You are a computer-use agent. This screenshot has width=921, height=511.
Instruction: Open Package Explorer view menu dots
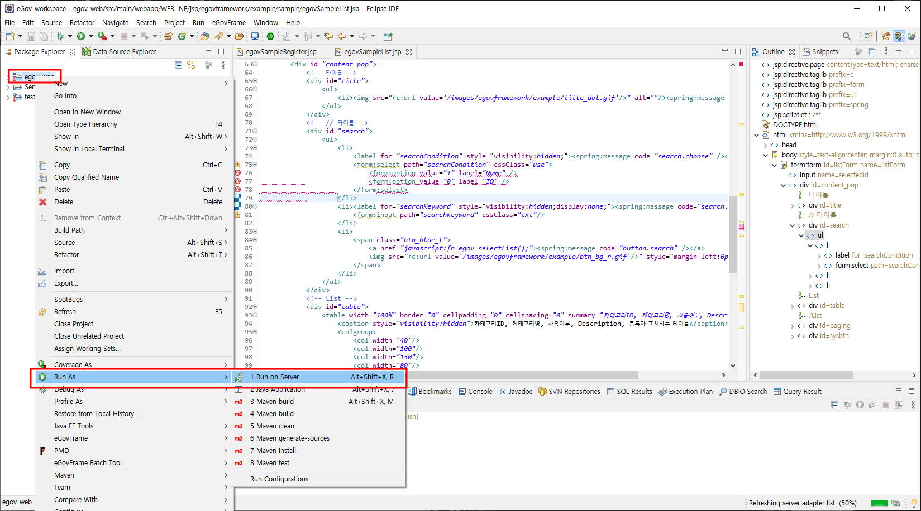click(x=223, y=65)
